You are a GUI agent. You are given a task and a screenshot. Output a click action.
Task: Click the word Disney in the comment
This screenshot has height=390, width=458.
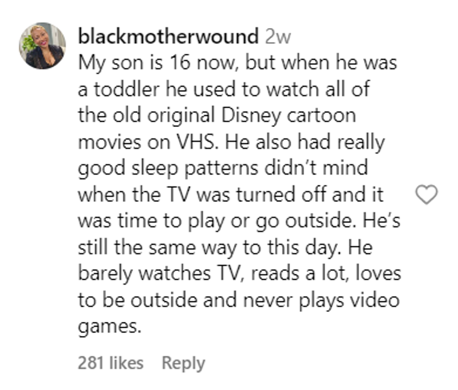point(251,116)
